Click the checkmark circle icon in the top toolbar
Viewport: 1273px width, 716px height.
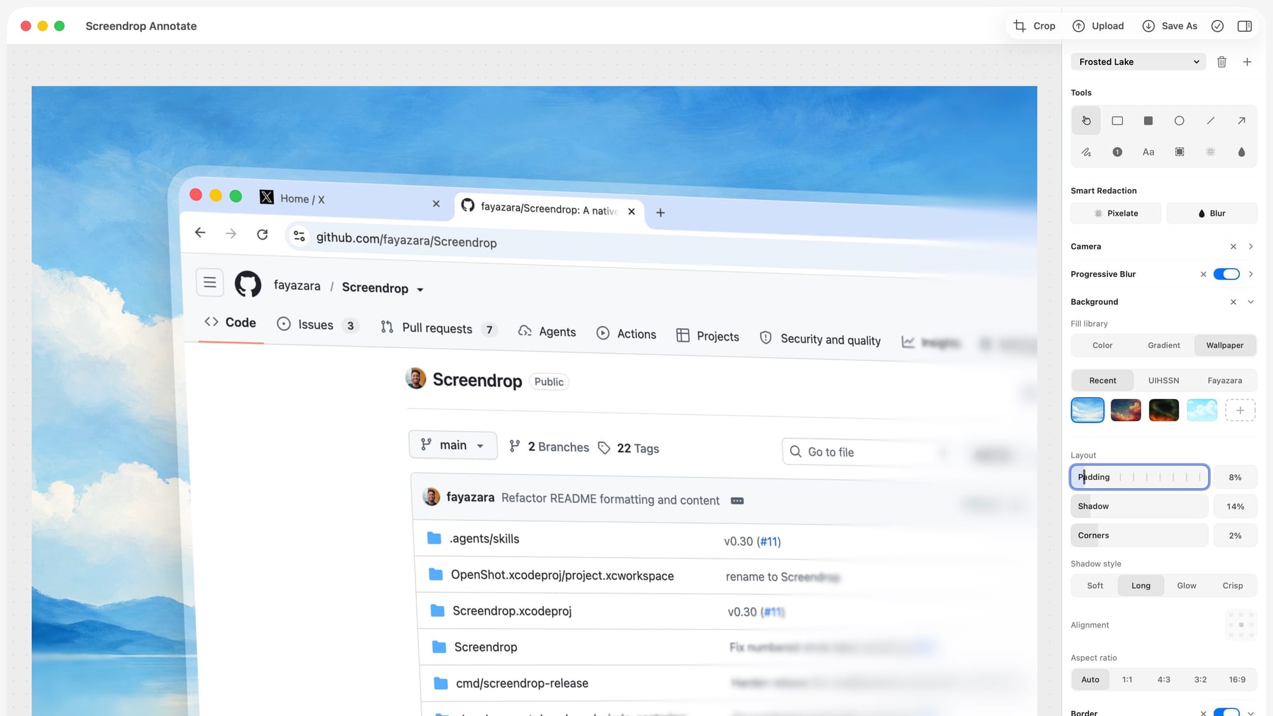pos(1218,26)
